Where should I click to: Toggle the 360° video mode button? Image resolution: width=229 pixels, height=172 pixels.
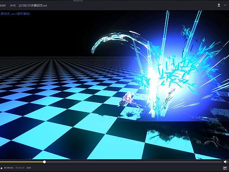coord(225,168)
